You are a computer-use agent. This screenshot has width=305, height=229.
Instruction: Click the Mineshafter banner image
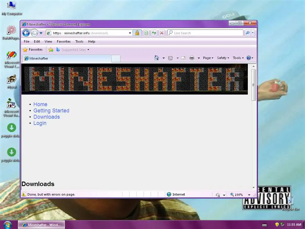134,79
